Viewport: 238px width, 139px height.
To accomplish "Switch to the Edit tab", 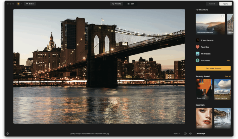I will click(x=131, y=4).
